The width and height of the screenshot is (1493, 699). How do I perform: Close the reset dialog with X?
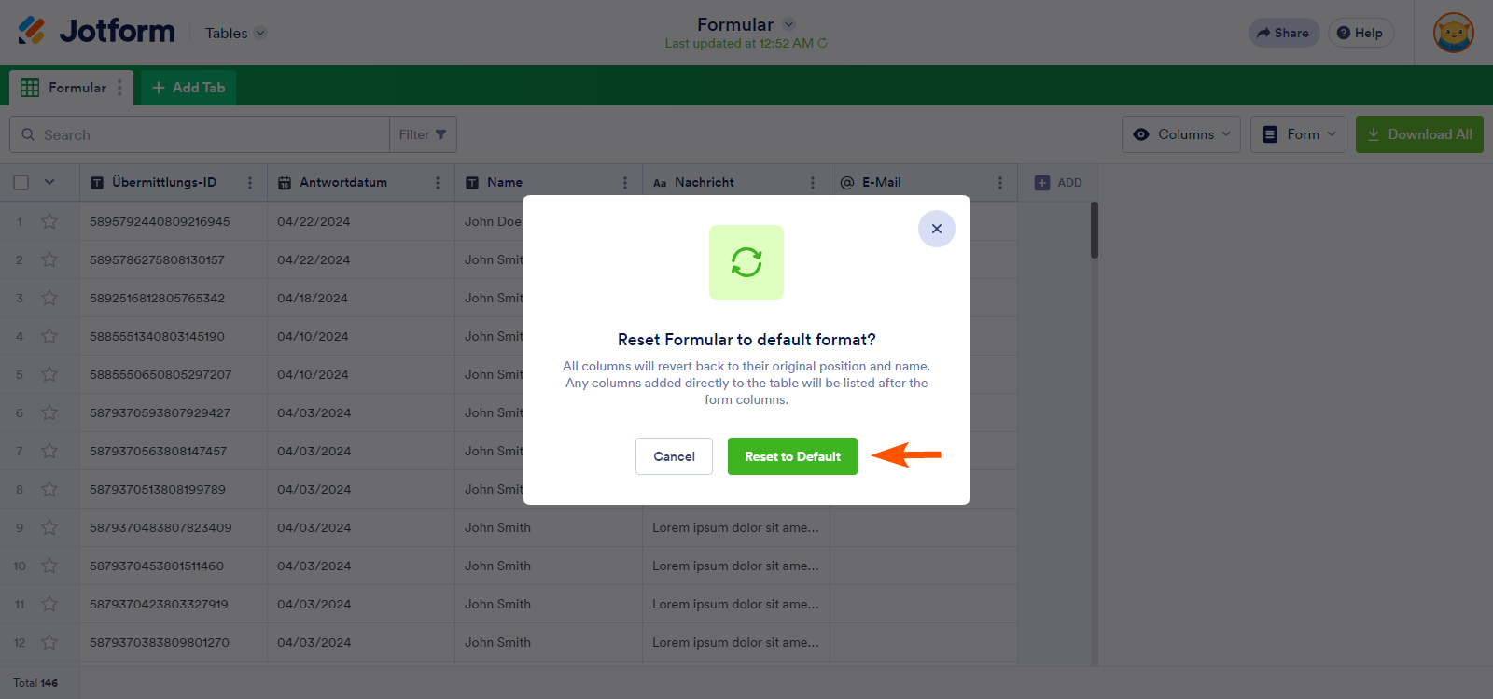click(936, 229)
